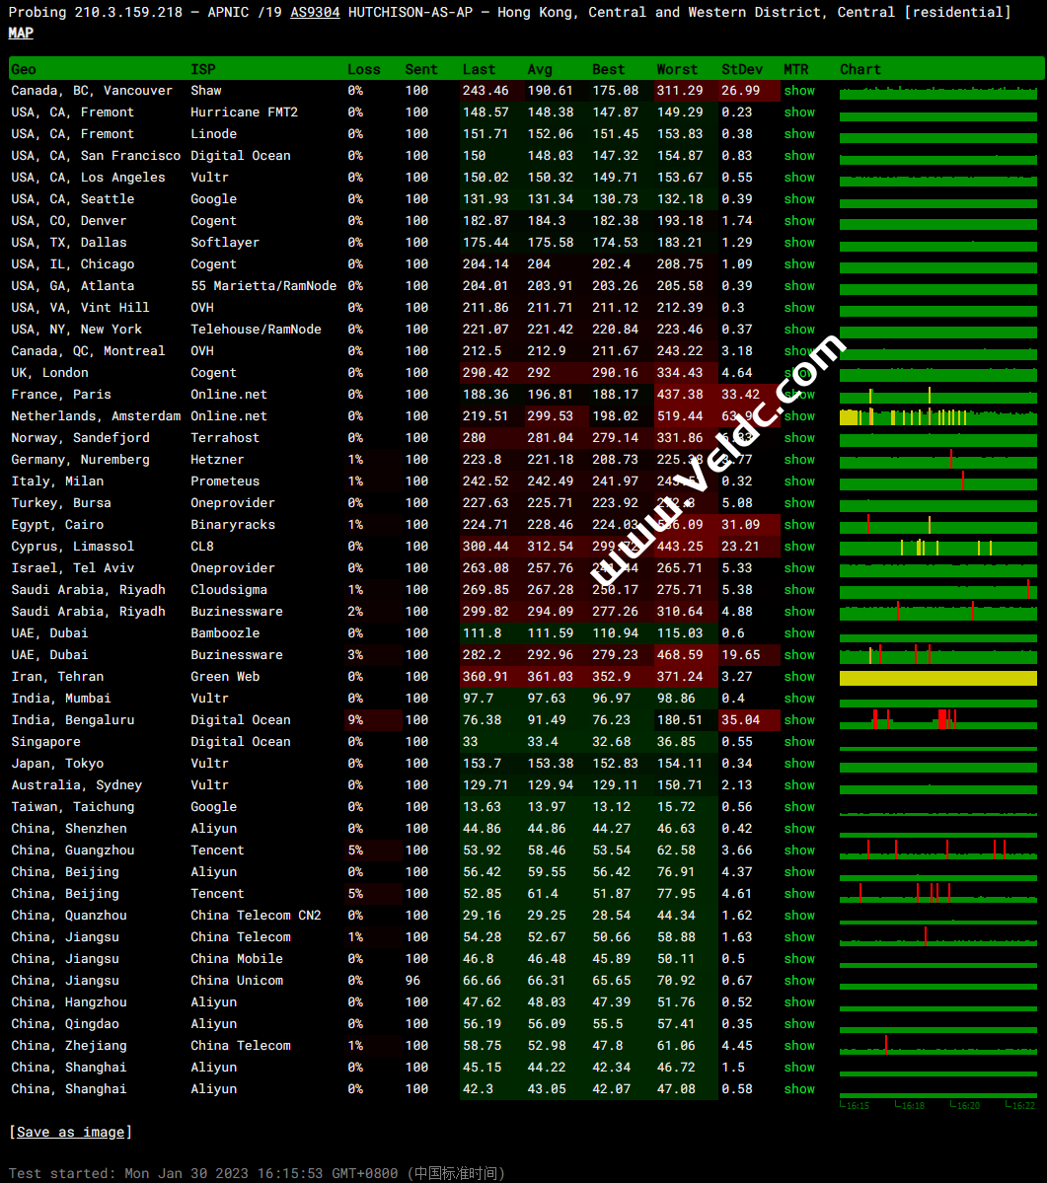
Task: Click the Amsterdam Online.net latency chart
Action: click(937, 417)
